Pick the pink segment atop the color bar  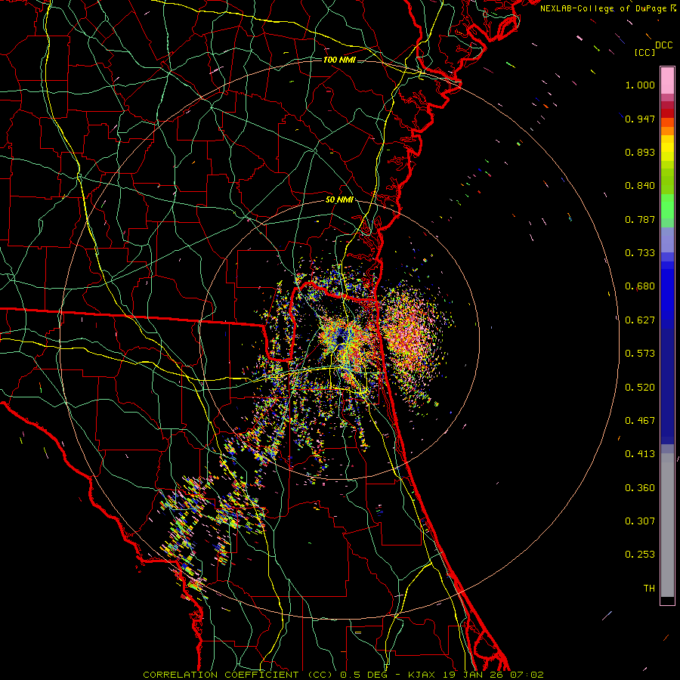(x=667, y=80)
